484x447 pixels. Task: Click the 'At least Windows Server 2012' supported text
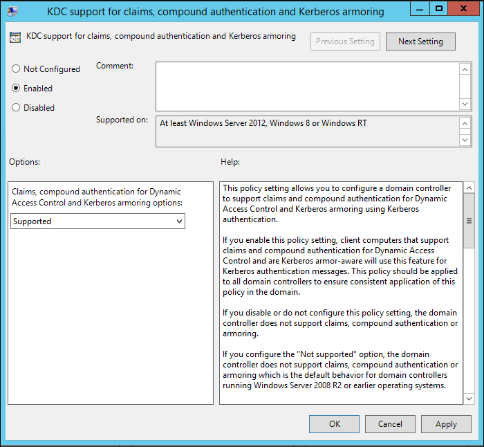pos(263,123)
